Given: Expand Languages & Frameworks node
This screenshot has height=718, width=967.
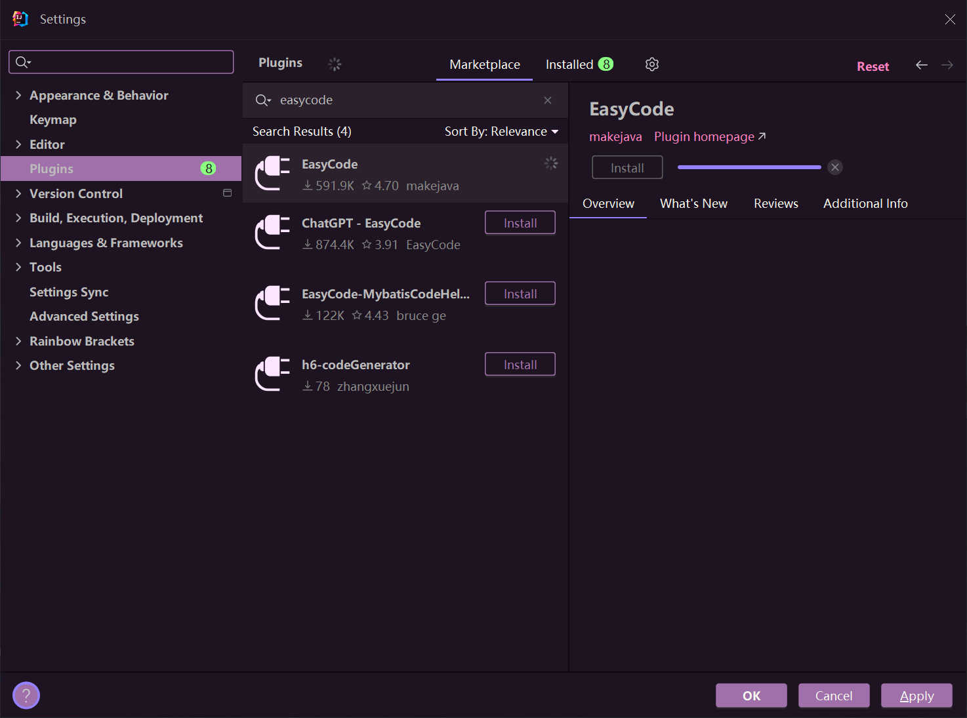Looking at the screenshot, I should 18,243.
